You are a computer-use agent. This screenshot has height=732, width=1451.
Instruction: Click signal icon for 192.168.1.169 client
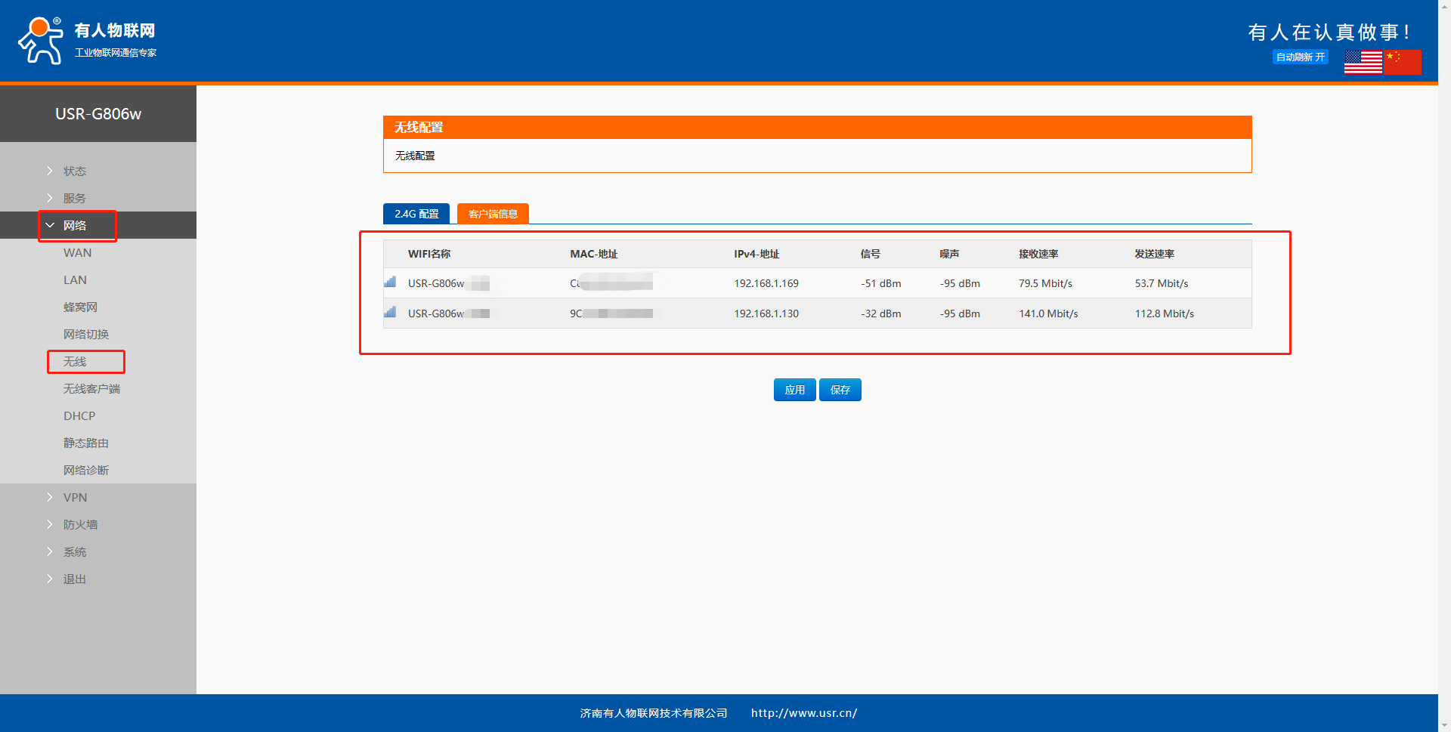pyautogui.click(x=390, y=283)
